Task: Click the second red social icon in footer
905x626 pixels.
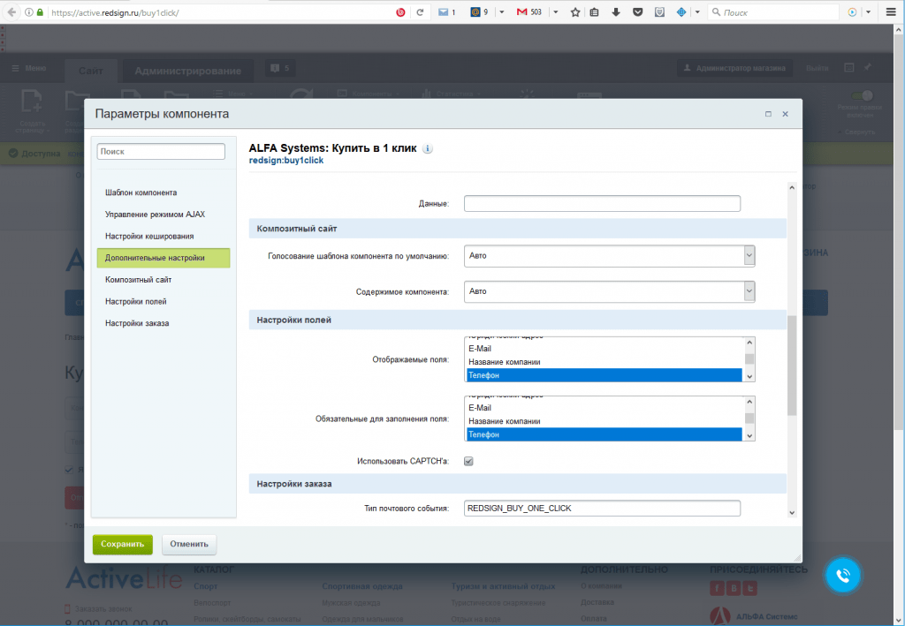Action: pyautogui.click(x=734, y=588)
